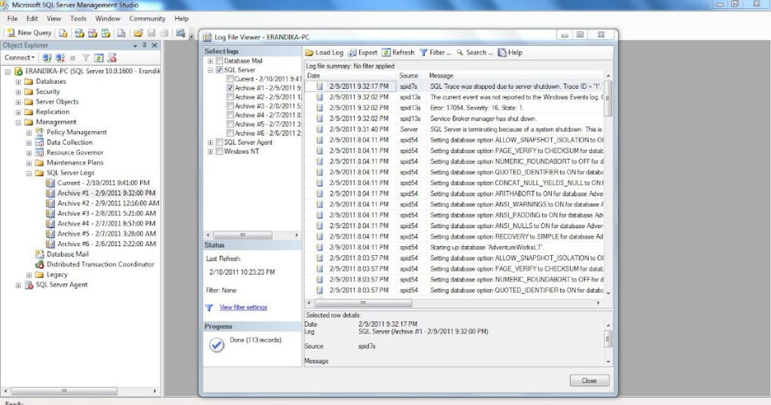Click the Source column header
The width and height of the screenshot is (771, 405).
tap(410, 76)
